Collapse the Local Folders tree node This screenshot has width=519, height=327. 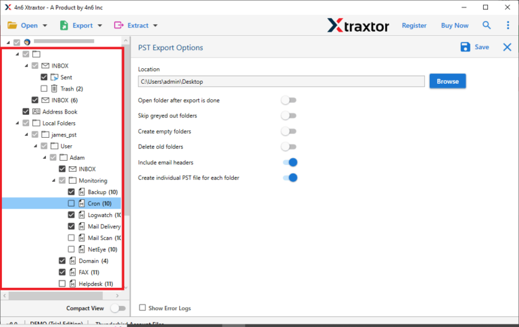point(17,123)
